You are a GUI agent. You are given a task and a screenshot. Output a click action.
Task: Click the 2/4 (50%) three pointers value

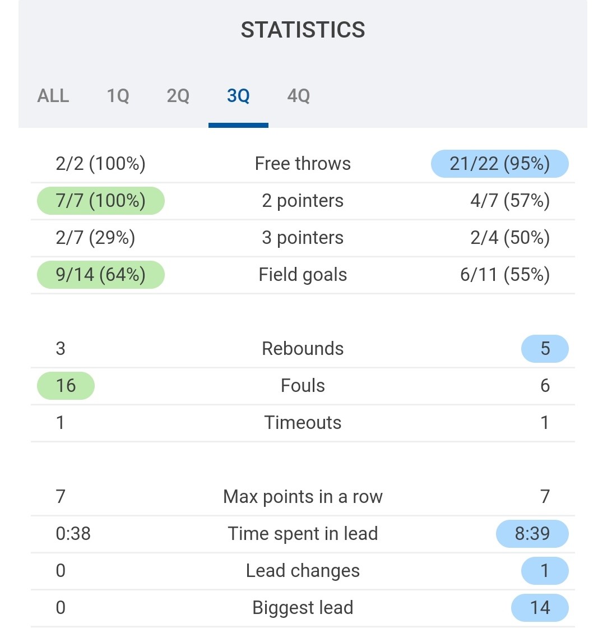click(510, 238)
